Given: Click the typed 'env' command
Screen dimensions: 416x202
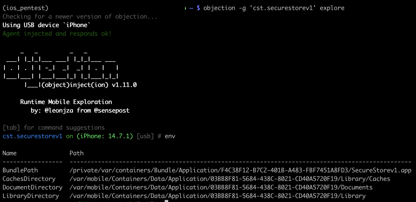Looking at the screenshot, I should [x=170, y=136].
